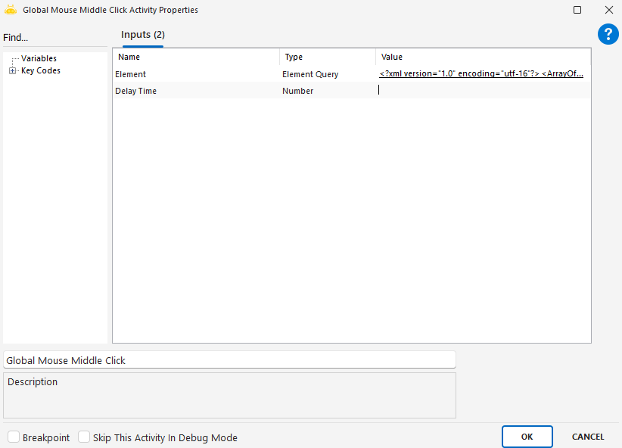Open the Element XML query value link

(x=481, y=74)
